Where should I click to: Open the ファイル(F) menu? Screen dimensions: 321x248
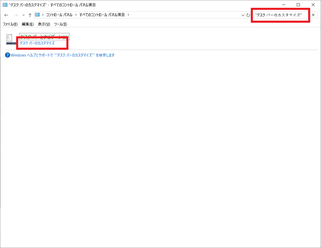[10, 24]
